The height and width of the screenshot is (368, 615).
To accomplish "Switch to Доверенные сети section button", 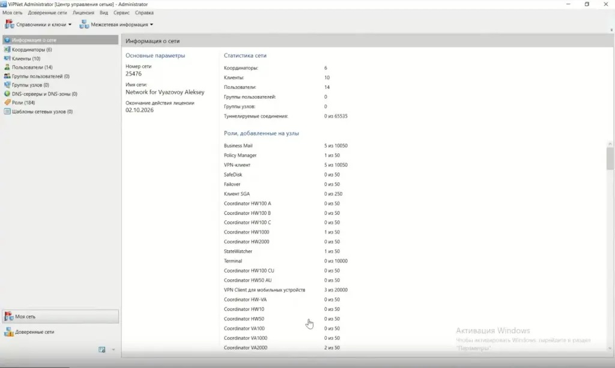I will (x=34, y=332).
